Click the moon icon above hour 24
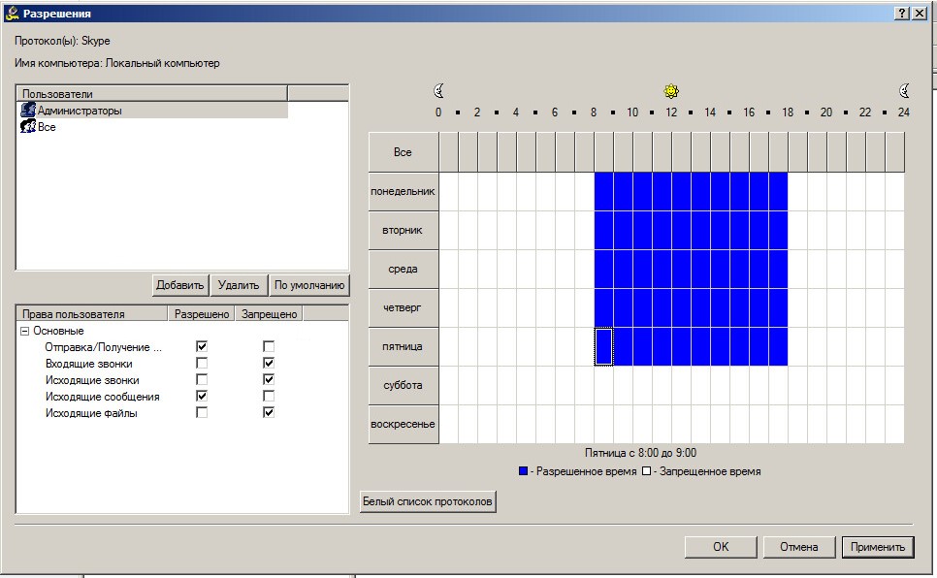The height and width of the screenshot is (578, 937). tap(904, 91)
